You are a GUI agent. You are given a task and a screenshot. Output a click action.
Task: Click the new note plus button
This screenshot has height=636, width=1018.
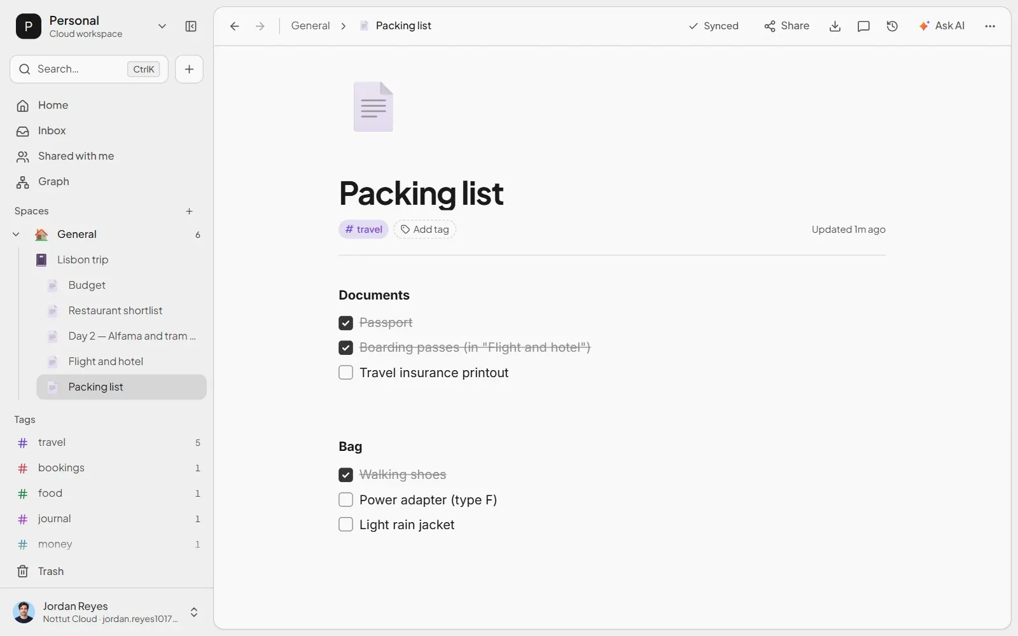(x=189, y=69)
